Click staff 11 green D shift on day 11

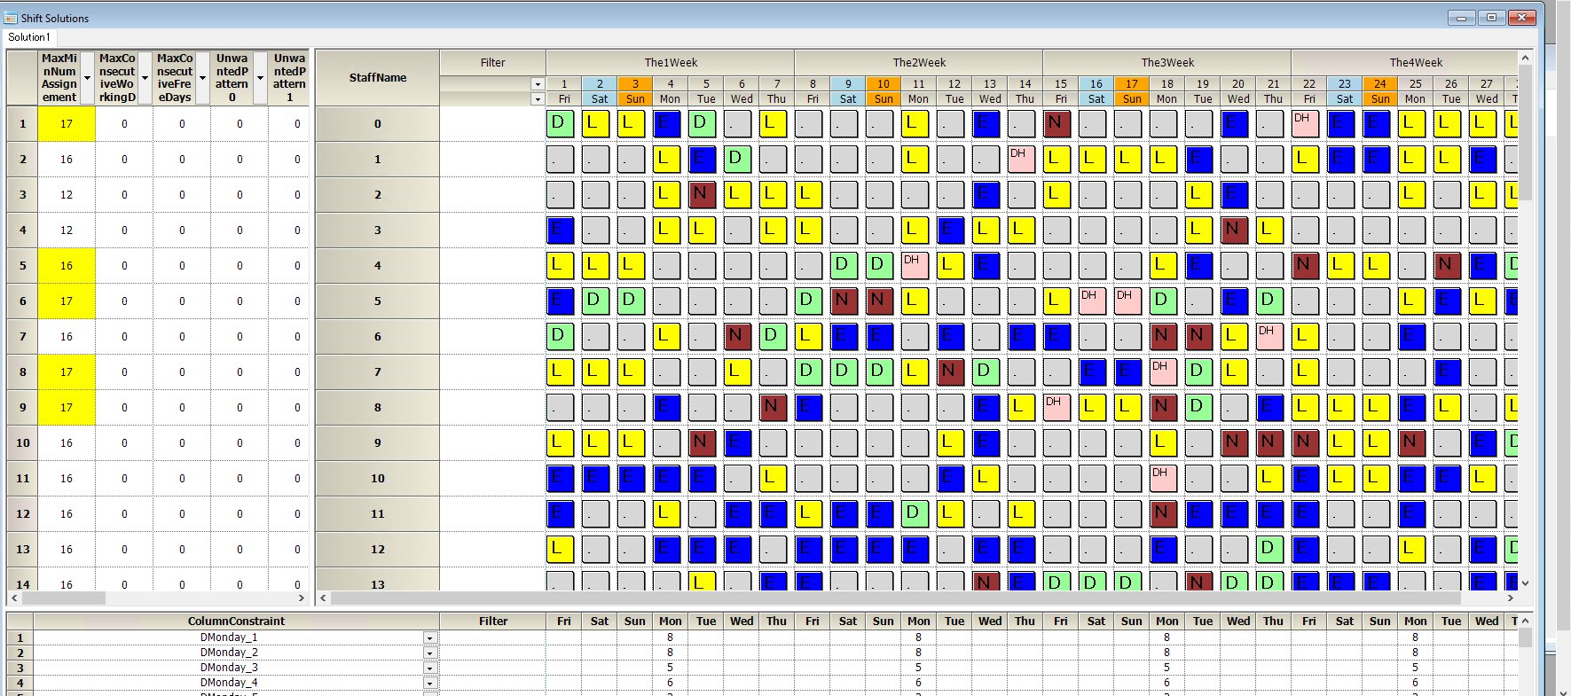click(x=915, y=513)
